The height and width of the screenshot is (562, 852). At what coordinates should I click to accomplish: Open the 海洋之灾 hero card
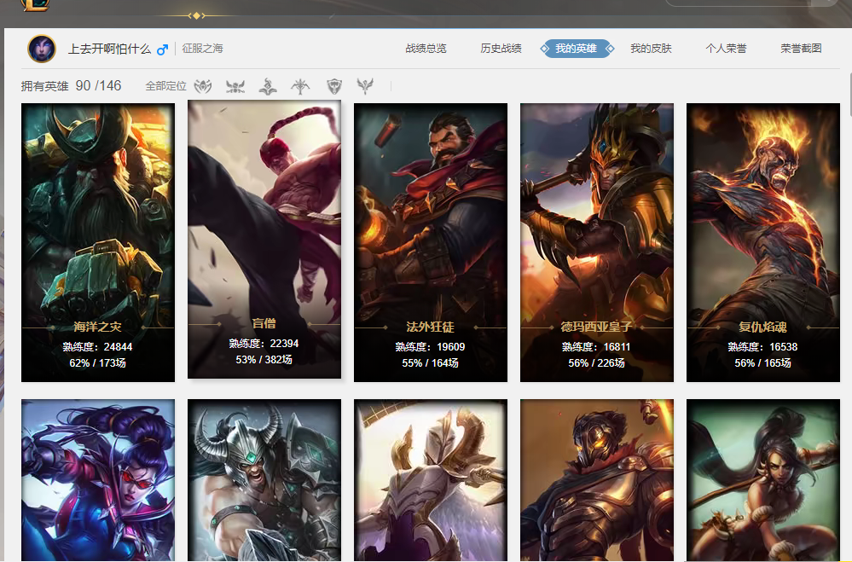[x=98, y=242]
